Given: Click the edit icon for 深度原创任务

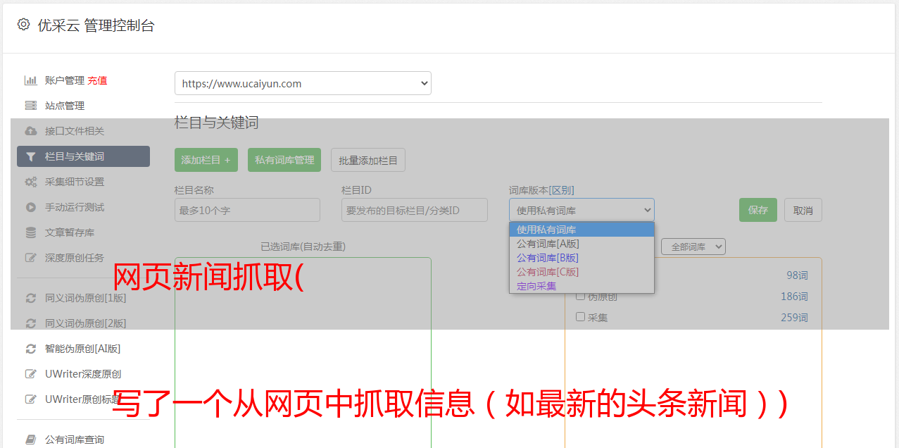Looking at the screenshot, I should [x=31, y=258].
